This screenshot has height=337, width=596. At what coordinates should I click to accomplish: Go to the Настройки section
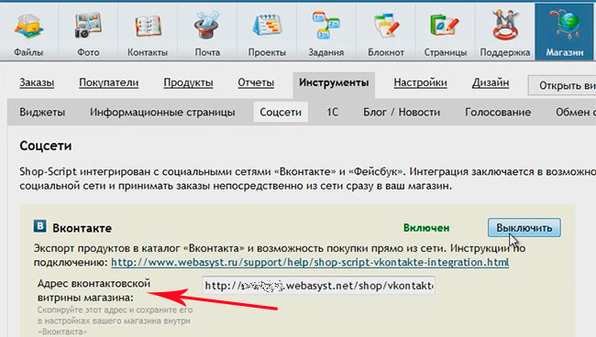[420, 82]
